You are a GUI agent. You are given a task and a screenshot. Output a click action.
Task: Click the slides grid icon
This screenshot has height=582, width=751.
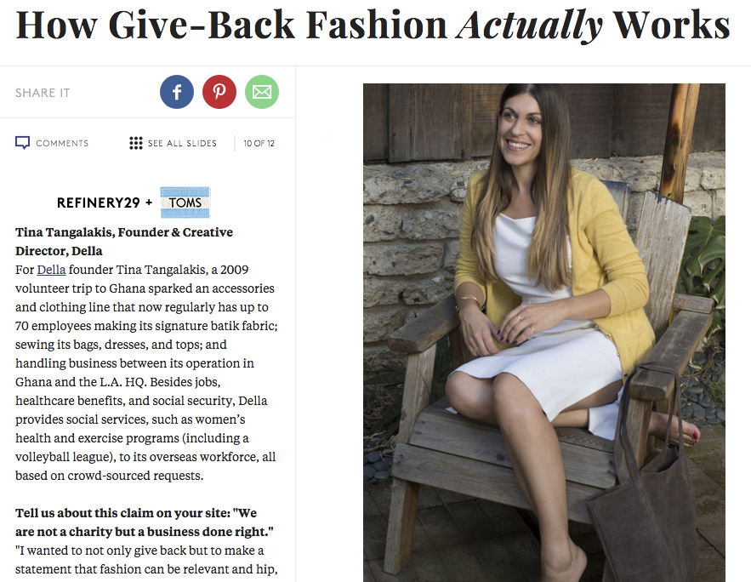(136, 143)
